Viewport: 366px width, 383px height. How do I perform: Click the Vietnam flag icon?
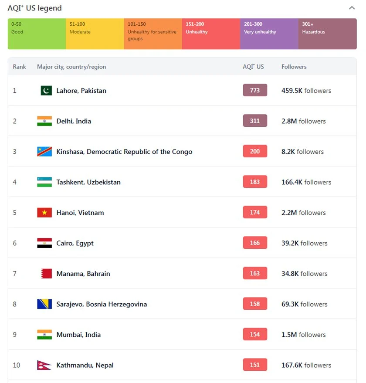[x=44, y=213]
